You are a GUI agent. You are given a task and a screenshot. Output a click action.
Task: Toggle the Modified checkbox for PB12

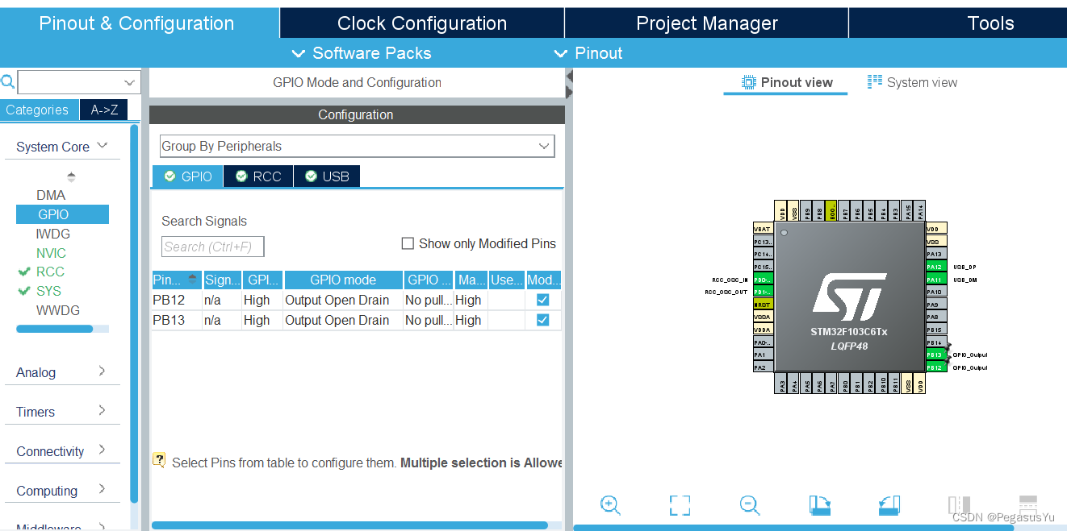(x=543, y=300)
